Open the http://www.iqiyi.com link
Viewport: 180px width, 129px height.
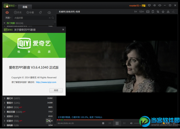pos(46,82)
